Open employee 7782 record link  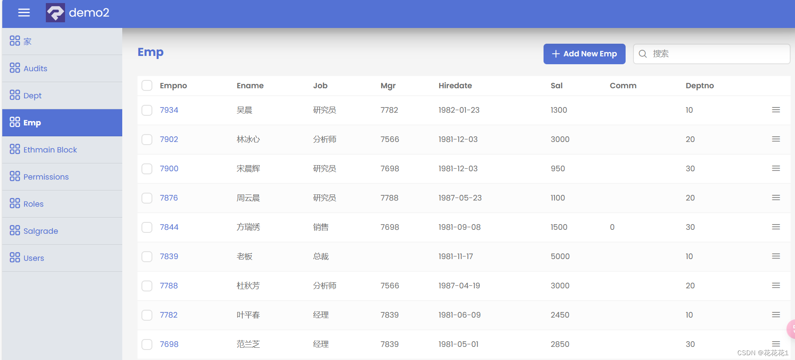pos(169,315)
